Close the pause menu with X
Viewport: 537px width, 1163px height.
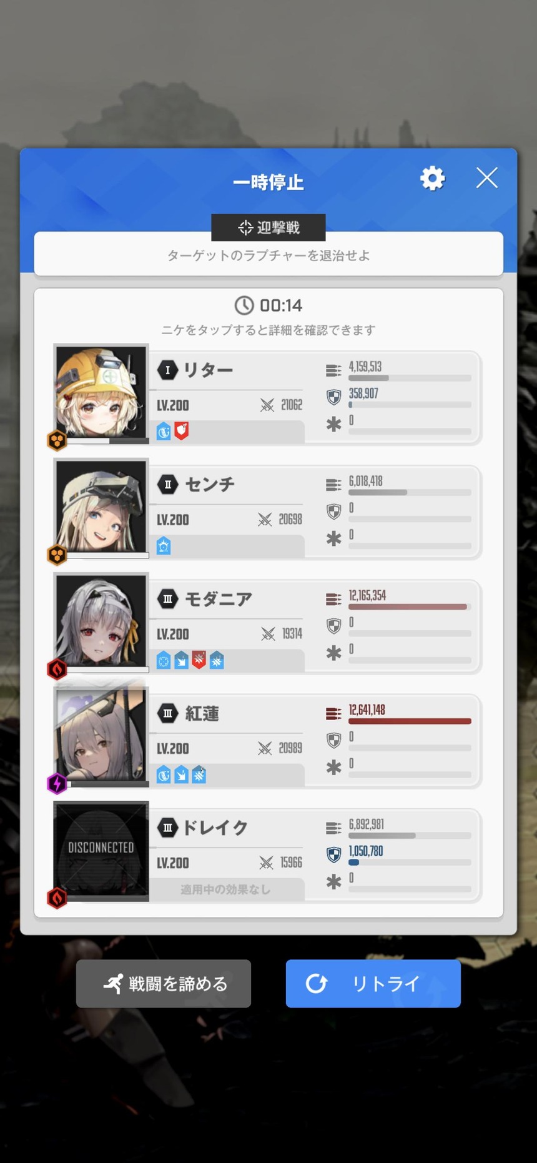[487, 178]
